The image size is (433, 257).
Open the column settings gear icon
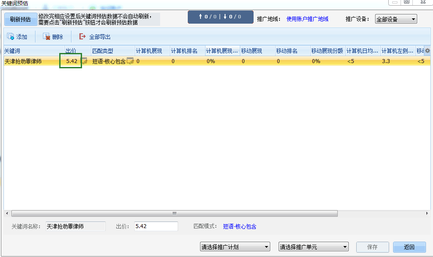coord(428,50)
